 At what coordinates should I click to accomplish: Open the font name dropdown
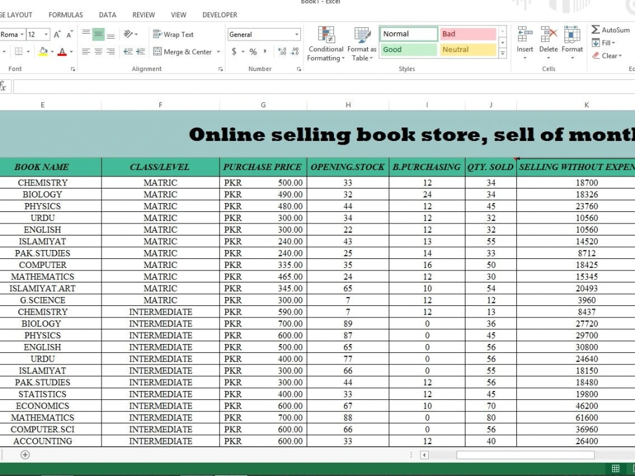tap(22, 34)
